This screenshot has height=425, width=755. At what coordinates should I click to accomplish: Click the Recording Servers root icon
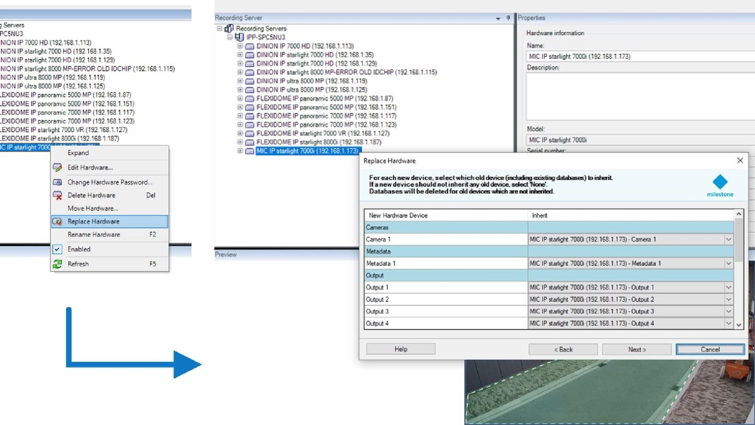click(229, 28)
